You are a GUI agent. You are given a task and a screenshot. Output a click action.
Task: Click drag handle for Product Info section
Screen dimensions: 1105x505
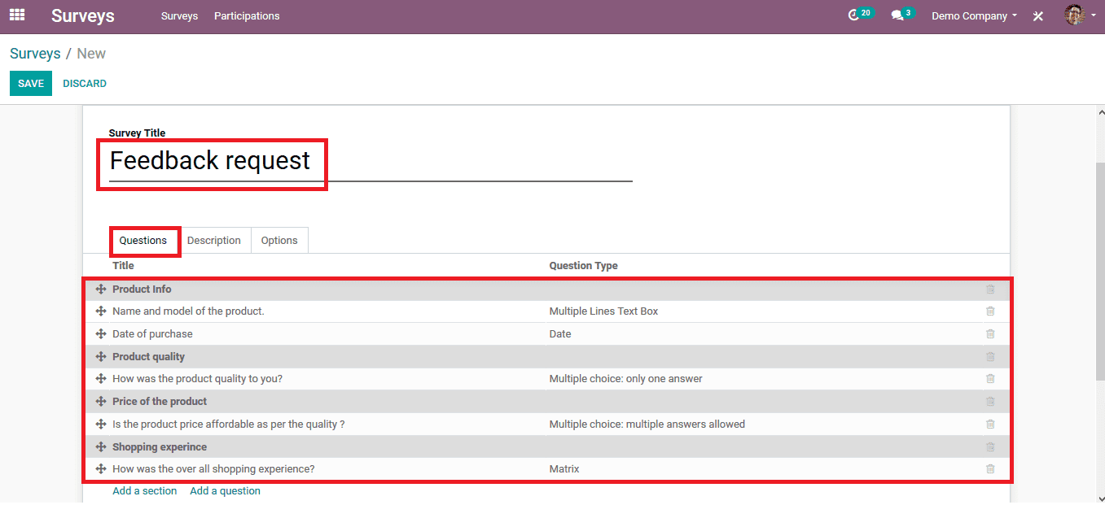[101, 290]
